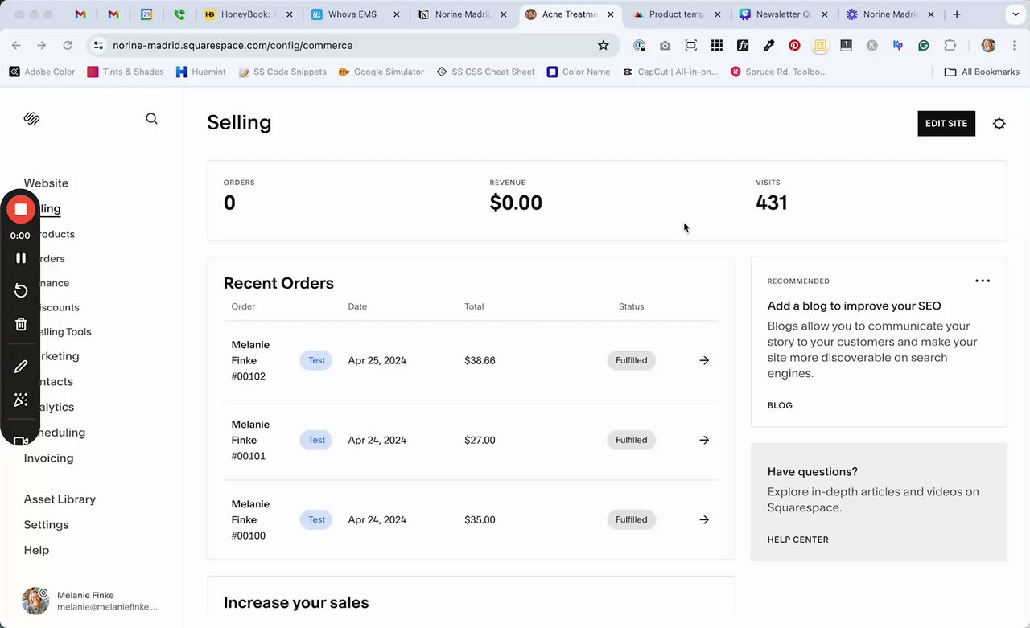
Task: Select the drawing pen tool icon
Action: [21, 367]
